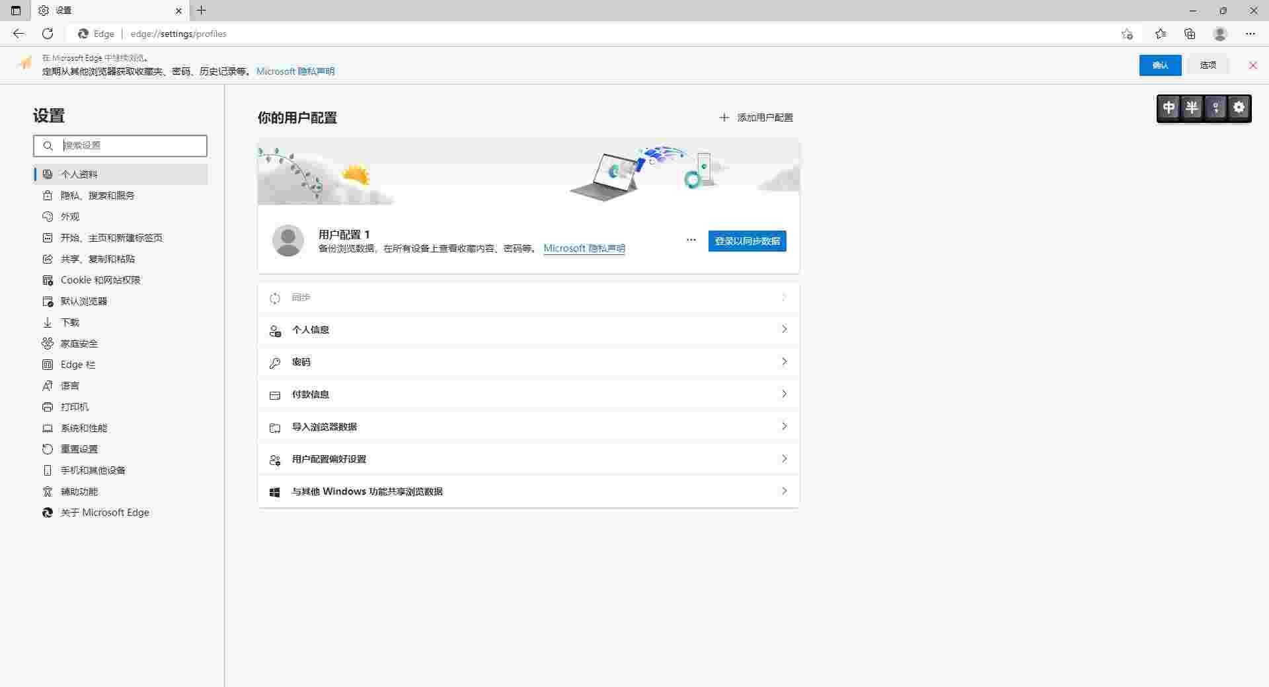Refresh the current settings page
Image resolution: width=1269 pixels, height=687 pixels.
tap(47, 34)
